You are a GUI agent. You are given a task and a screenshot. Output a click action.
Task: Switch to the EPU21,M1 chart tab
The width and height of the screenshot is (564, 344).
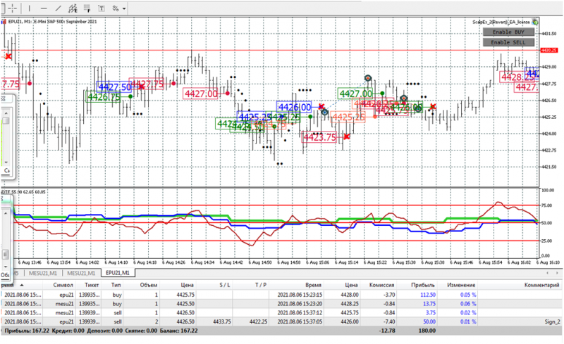(118, 273)
